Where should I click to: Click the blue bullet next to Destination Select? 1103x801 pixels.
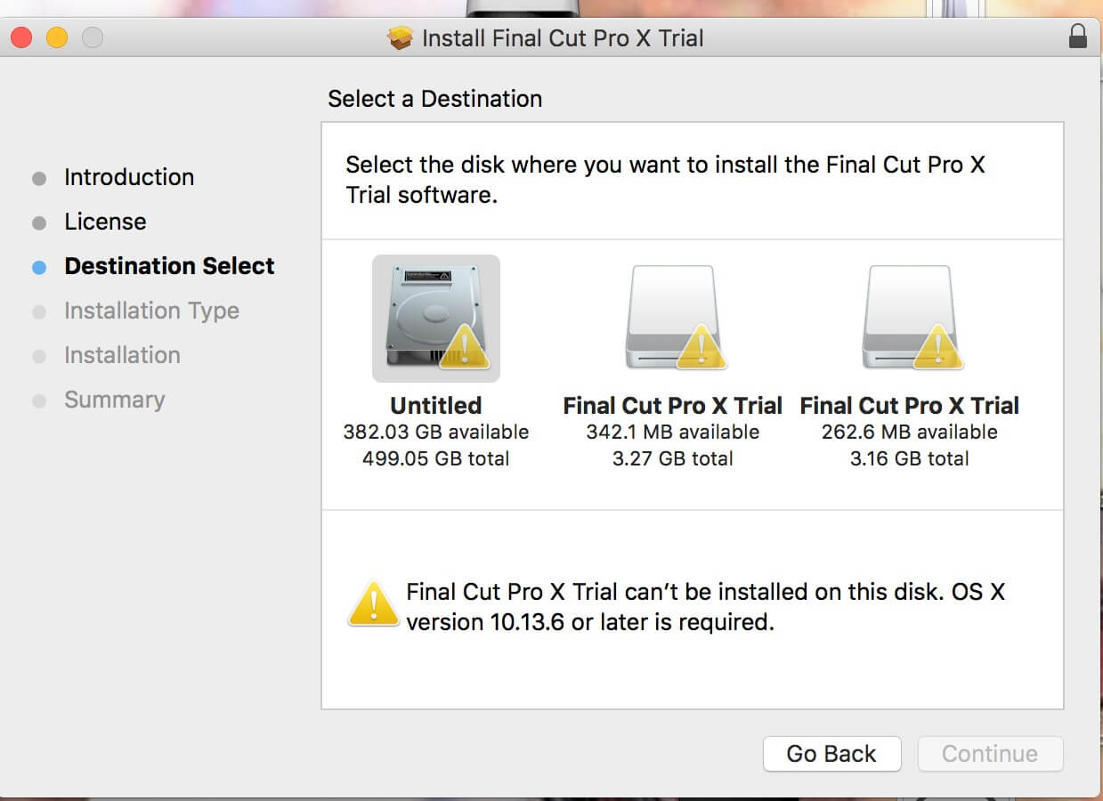39,267
